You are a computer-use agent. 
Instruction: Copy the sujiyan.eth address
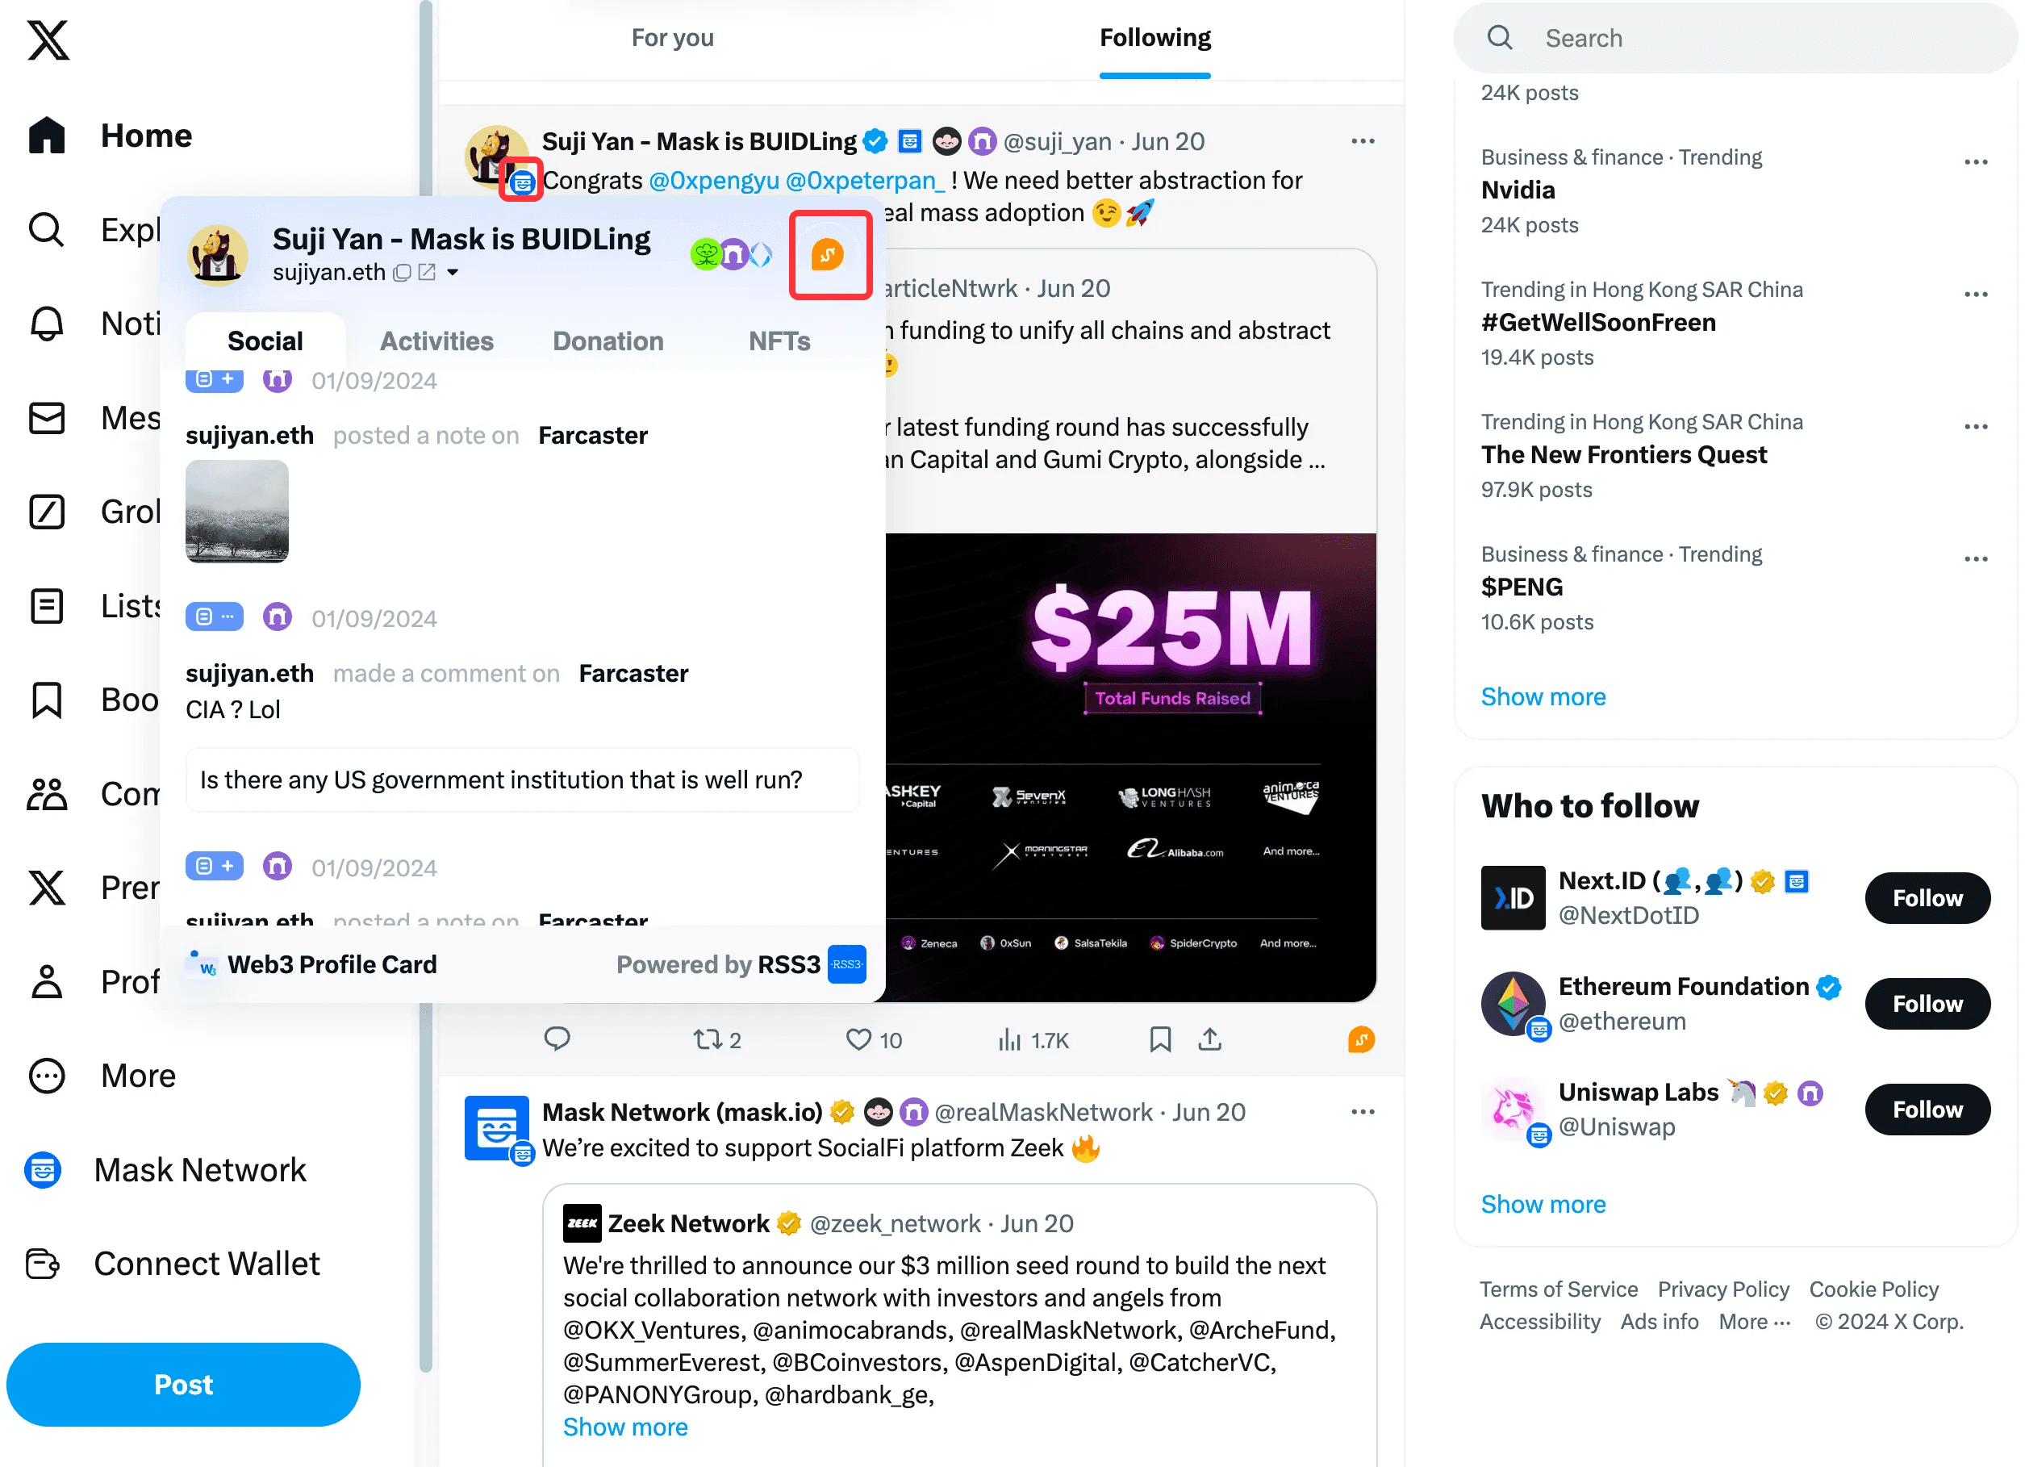pyautogui.click(x=403, y=272)
